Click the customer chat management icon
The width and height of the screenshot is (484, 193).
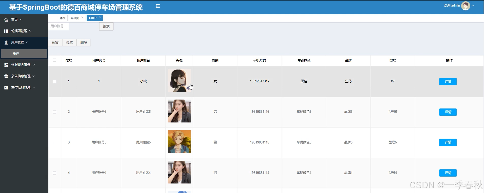pos(6,65)
